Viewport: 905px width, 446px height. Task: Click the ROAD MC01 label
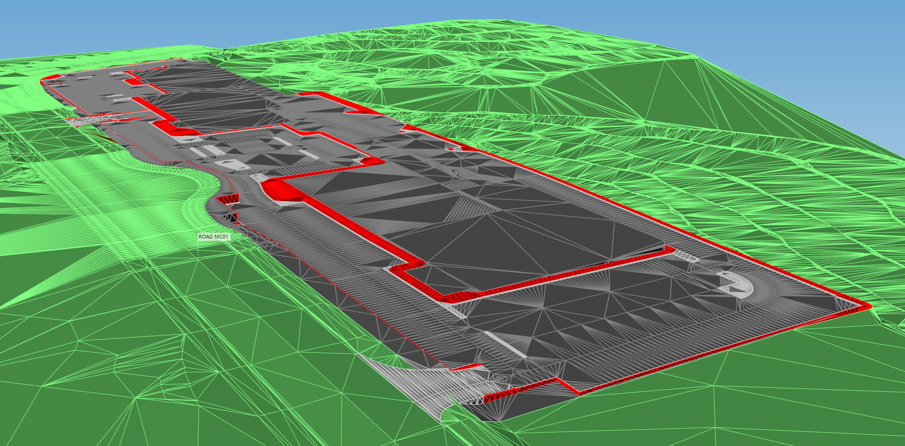point(214,237)
